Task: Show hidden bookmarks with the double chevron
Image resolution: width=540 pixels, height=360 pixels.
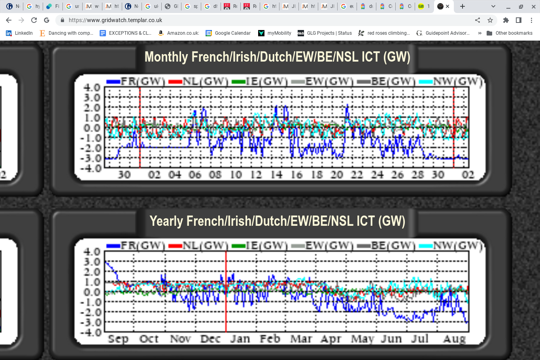Action: [480, 33]
